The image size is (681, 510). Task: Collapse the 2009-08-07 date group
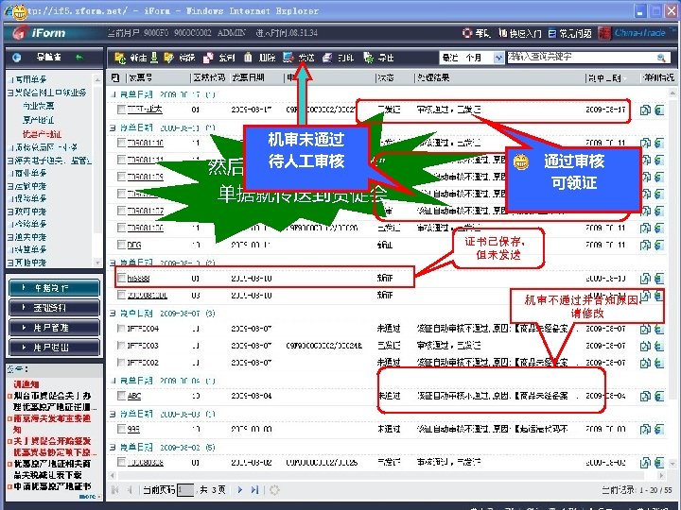coord(113,314)
